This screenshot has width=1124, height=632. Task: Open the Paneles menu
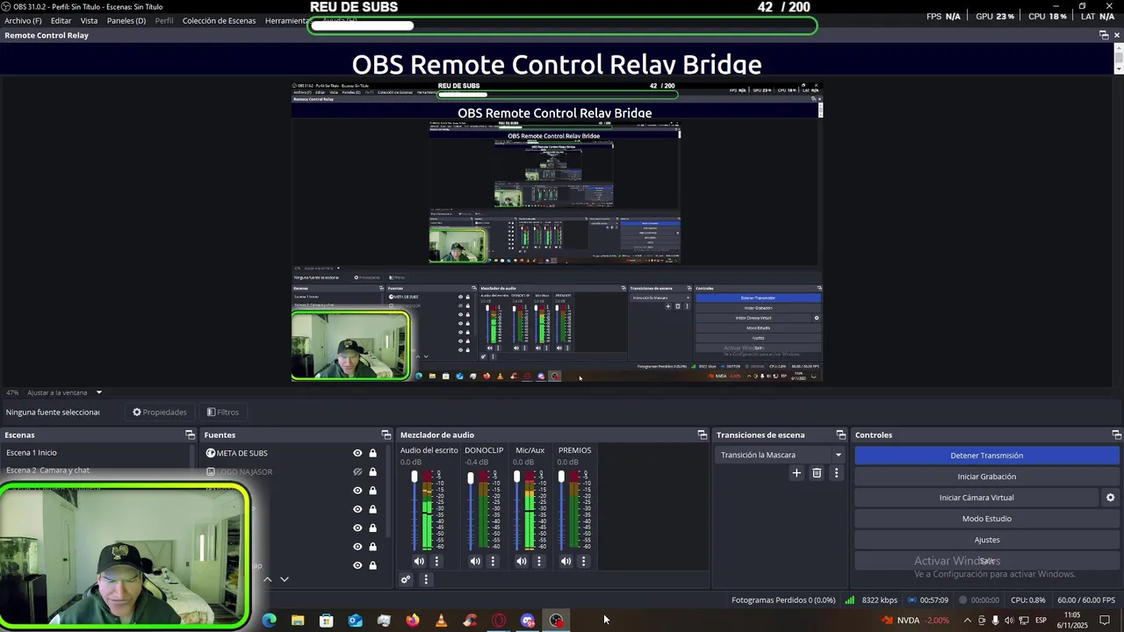[x=126, y=20]
